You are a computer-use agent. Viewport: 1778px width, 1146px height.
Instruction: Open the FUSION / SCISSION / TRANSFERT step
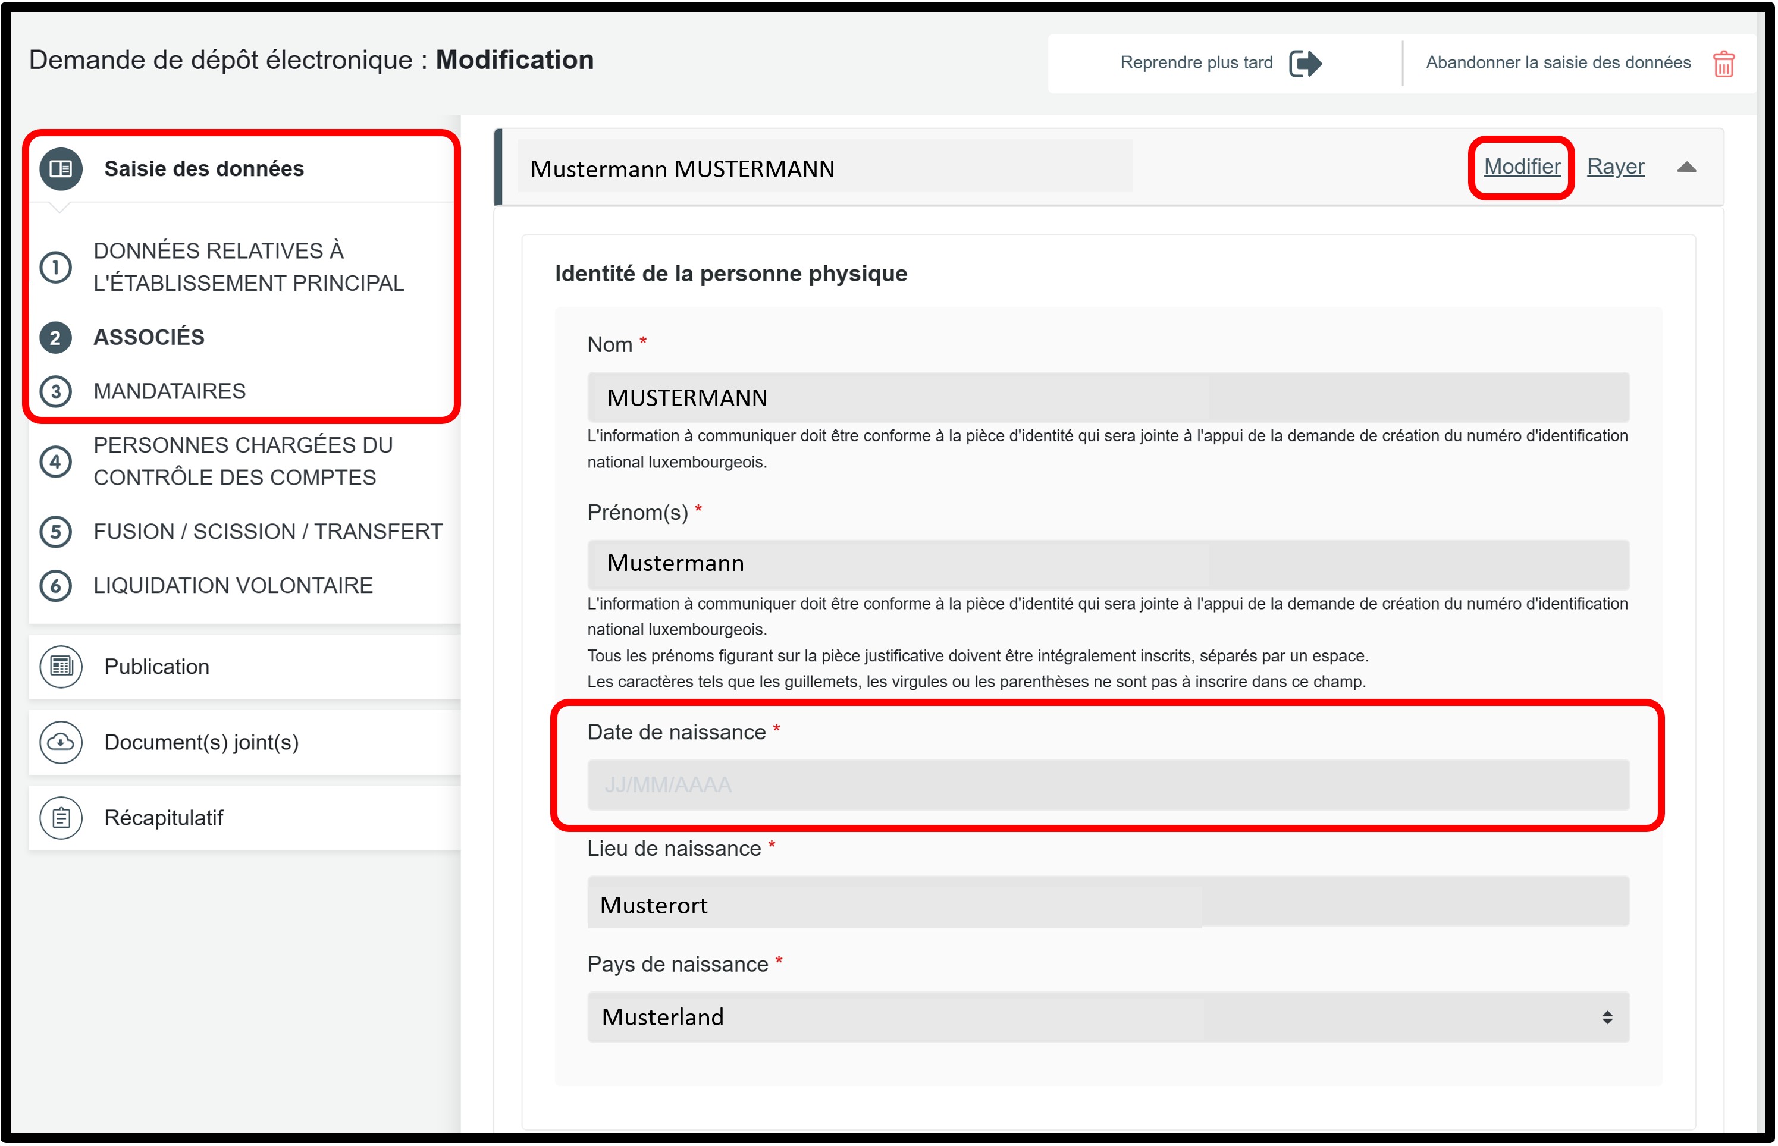click(268, 532)
